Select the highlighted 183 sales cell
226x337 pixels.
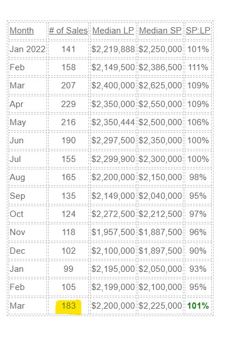[x=69, y=306]
